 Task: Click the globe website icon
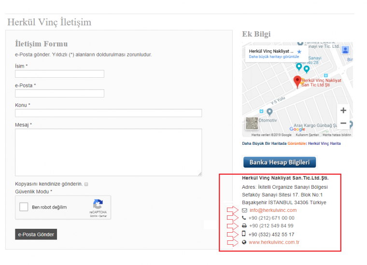[x=244, y=242]
